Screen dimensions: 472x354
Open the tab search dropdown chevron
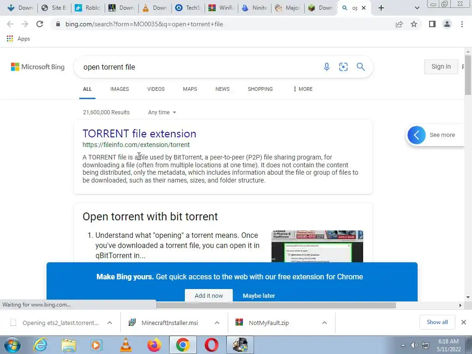(x=417, y=8)
